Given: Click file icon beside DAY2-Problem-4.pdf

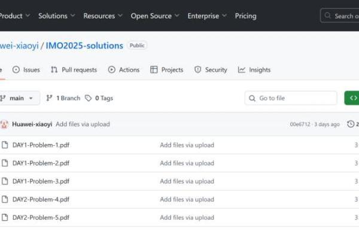Looking at the screenshot, I should (x=5, y=199).
